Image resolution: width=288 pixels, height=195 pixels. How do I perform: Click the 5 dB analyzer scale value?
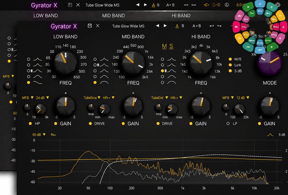(282, 135)
